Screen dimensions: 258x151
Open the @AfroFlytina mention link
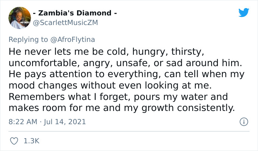[x=73, y=39]
